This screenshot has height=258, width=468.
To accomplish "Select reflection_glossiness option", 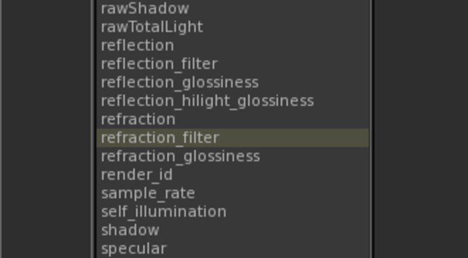I will pos(233,82).
